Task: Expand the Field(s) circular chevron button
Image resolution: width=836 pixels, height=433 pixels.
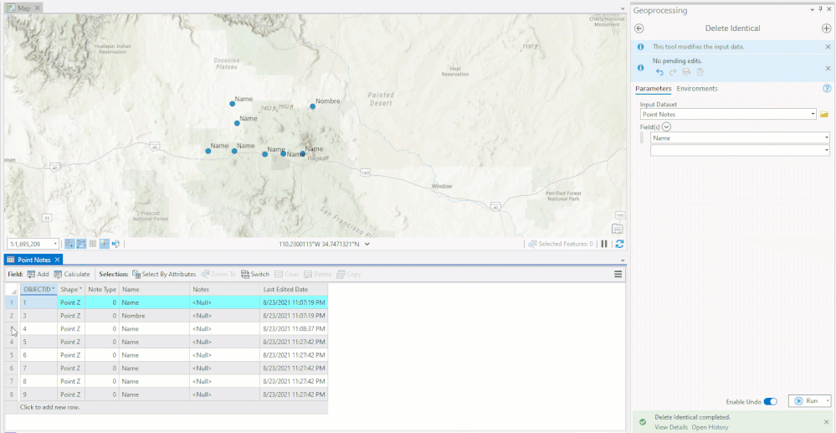Action: click(x=666, y=127)
